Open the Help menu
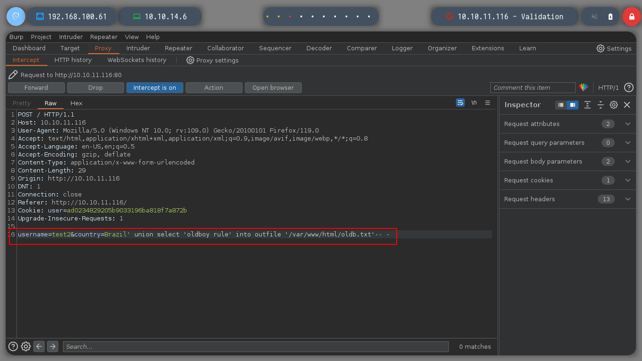The width and height of the screenshot is (642, 361). point(153,37)
